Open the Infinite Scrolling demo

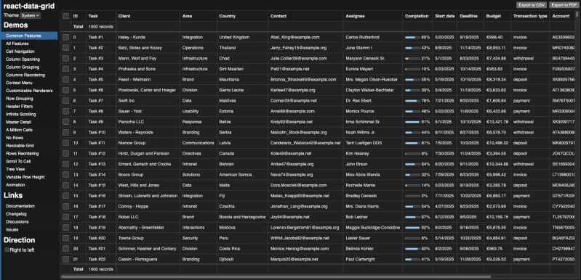click(x=30, y=114)
